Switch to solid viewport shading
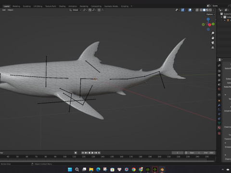 click(204, 10)
